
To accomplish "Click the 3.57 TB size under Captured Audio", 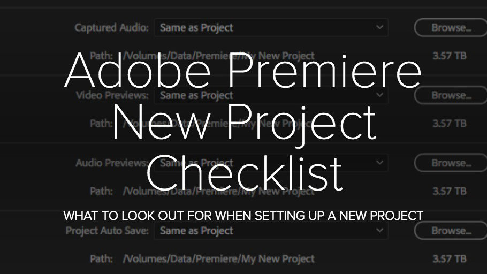I will (449, 56).
